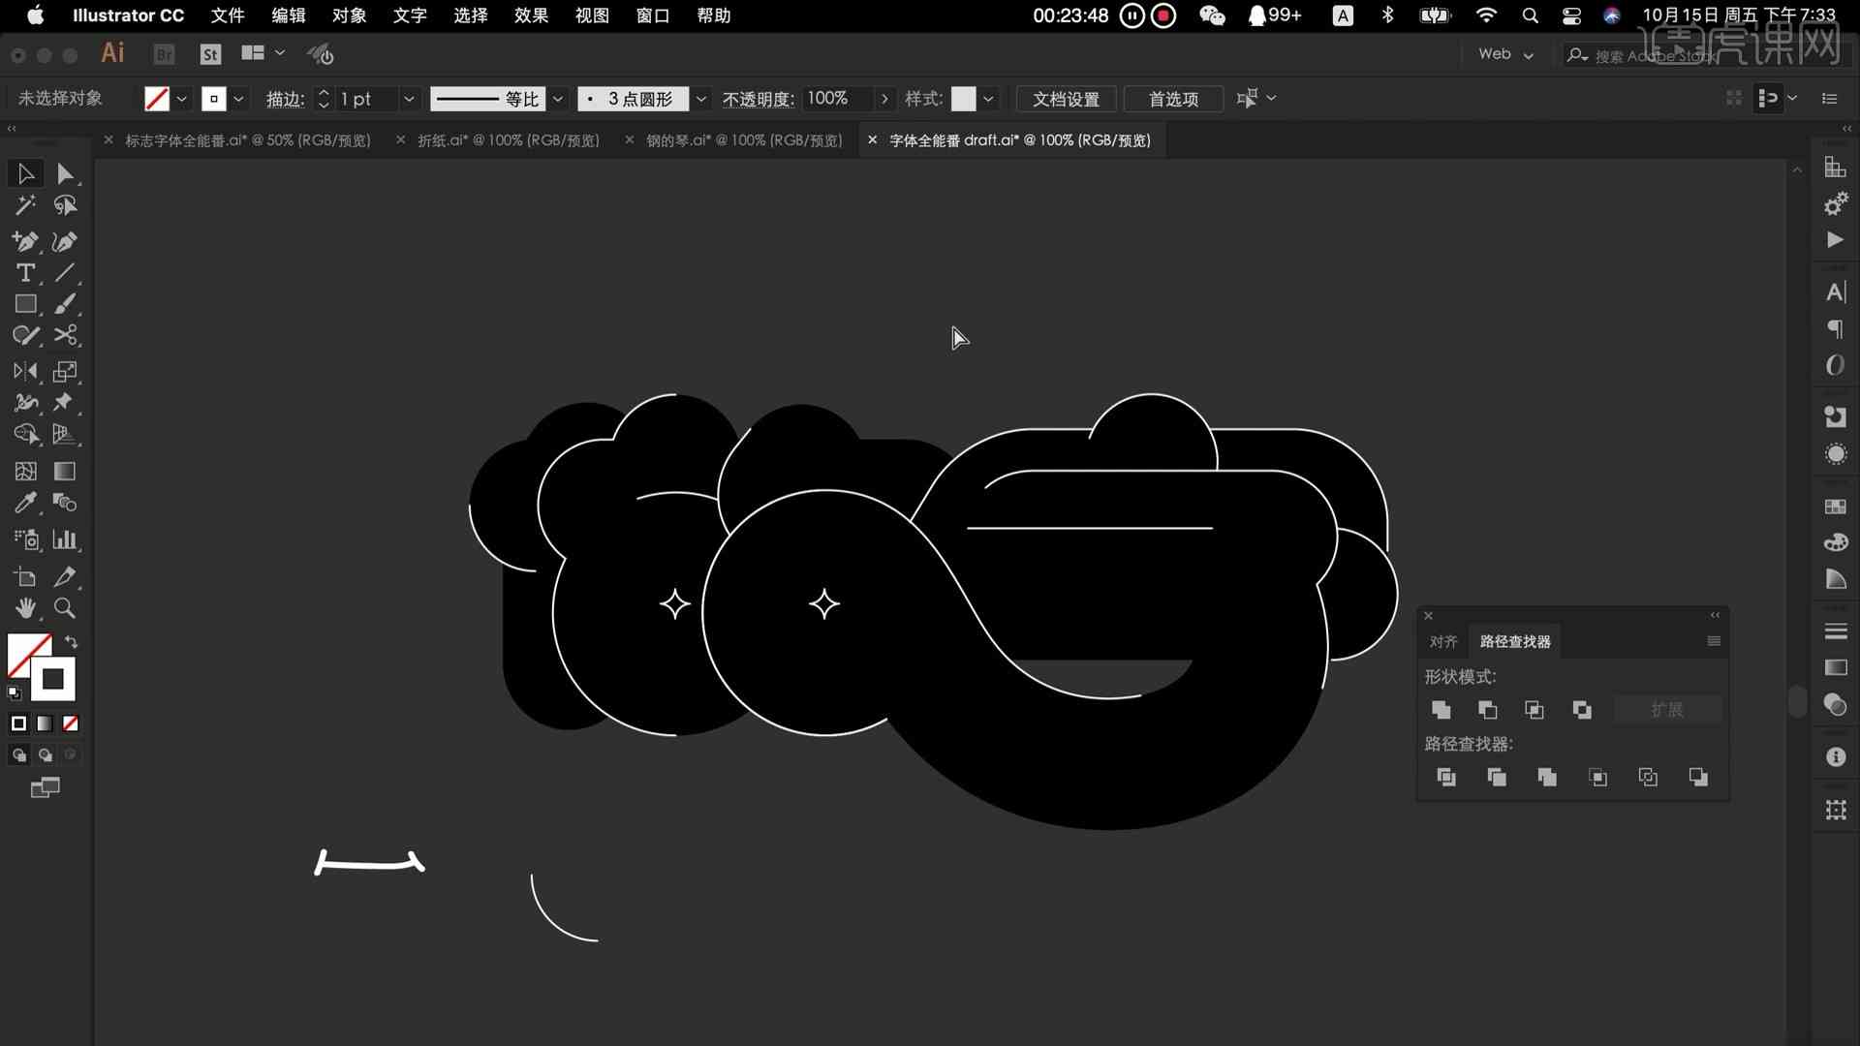Image resolution: width=1860 pixels, height=1046 pixels.
Task: Enable Intersect shape mode in Pathfinder
Action: coord(1533,709)
